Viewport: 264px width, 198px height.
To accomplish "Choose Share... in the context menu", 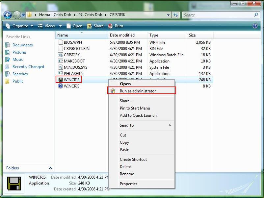I will pos(142,101).
